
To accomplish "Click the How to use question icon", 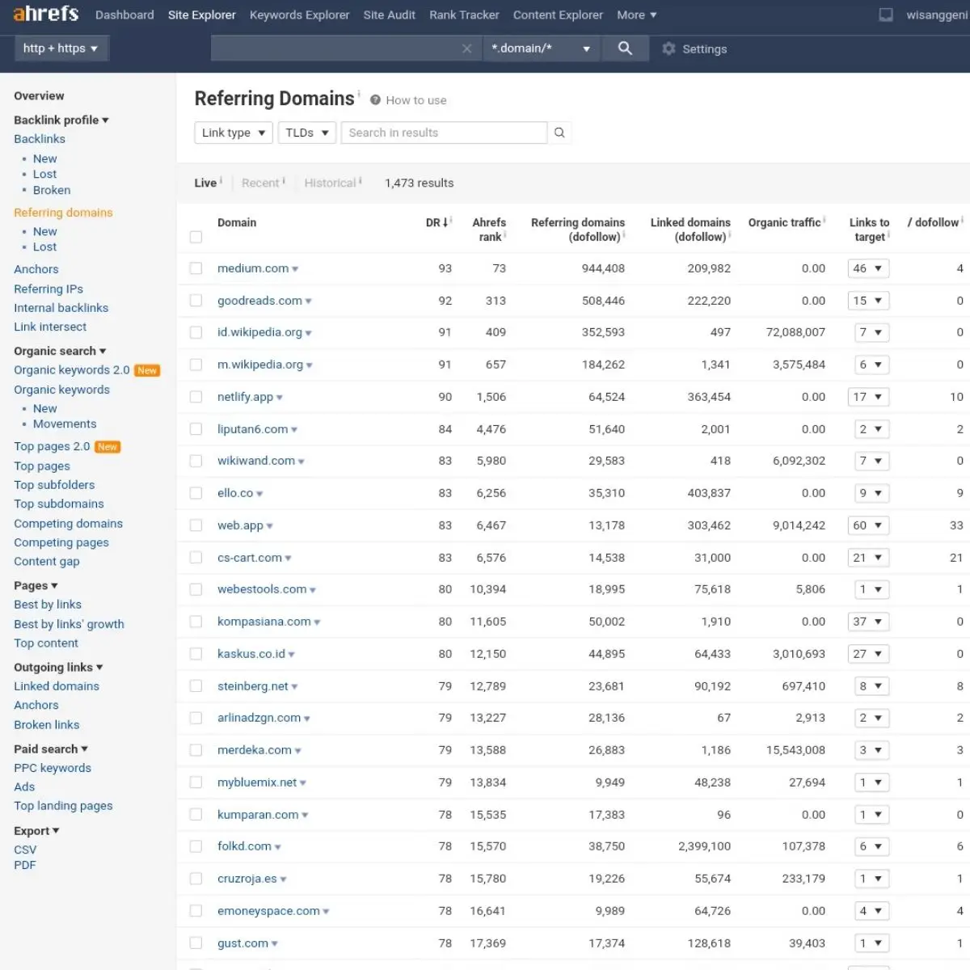I will point(375,100).
